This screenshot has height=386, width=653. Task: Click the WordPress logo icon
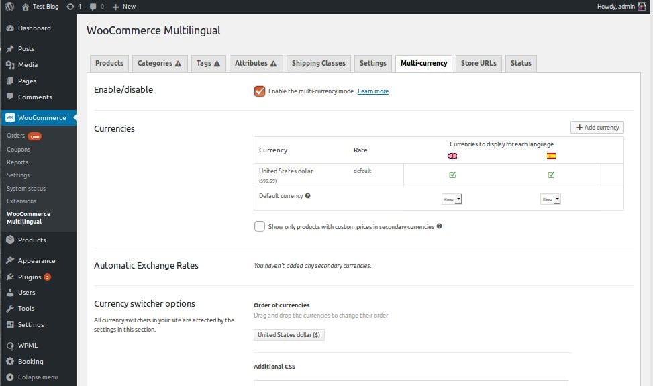click(x=9, y=7)
